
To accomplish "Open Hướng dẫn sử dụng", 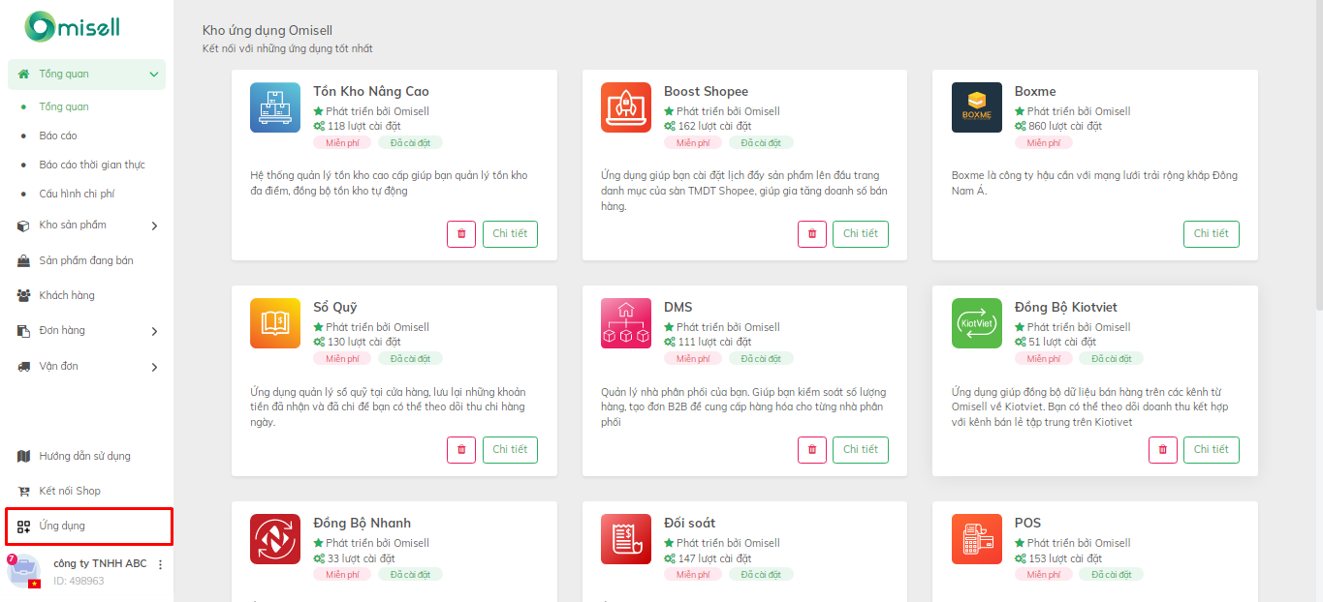I will tap(86, 456).
